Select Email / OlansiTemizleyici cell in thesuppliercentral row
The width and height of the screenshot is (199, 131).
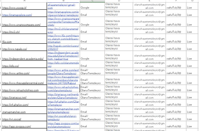(x=92, y=80)
